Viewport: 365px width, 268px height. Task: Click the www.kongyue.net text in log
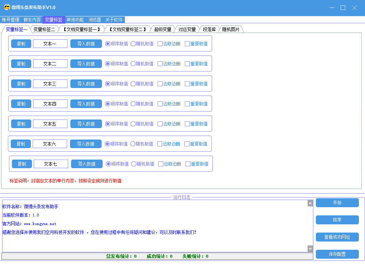[x=40, y=224]
